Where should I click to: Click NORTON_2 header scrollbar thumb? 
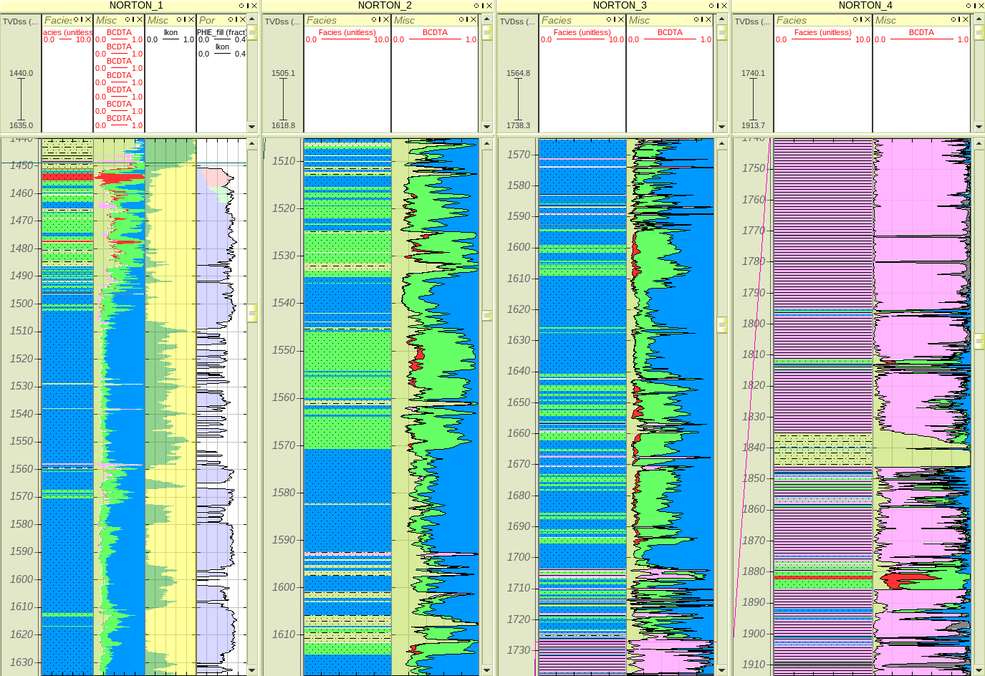pyautogui.click(x=487, y=33)
